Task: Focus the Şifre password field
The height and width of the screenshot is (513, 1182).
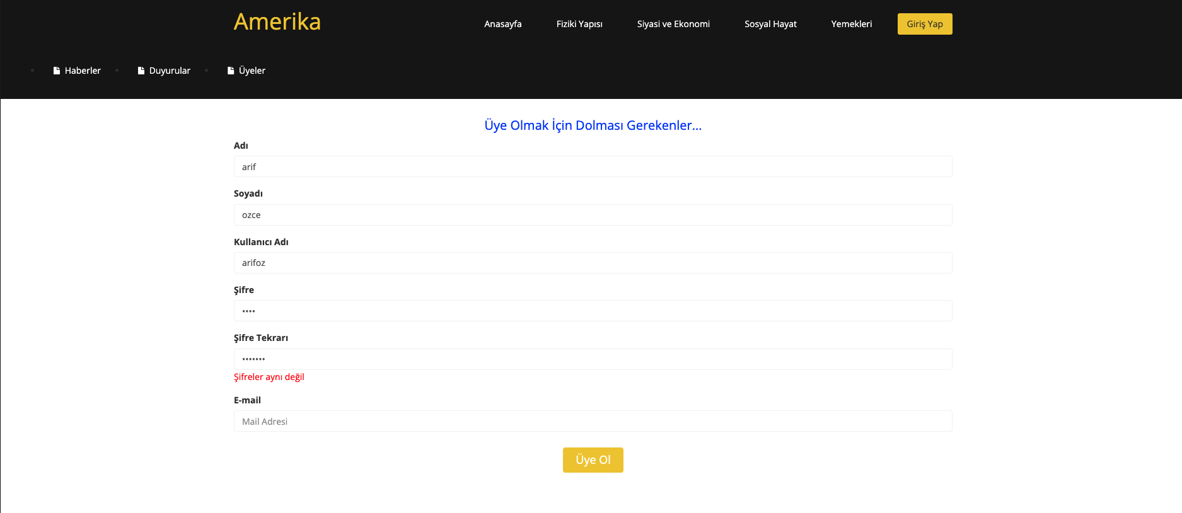Action: (x=593, y=311)
